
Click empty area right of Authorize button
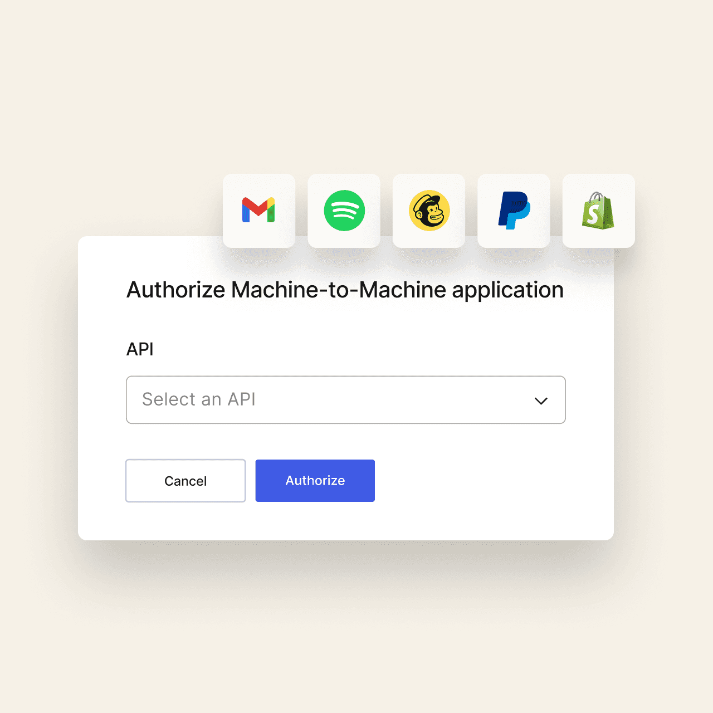tap(490, 481)
